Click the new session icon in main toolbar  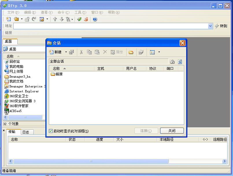8,19
